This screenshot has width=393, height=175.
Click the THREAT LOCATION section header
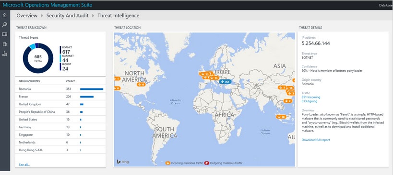(x=127, y=27)
